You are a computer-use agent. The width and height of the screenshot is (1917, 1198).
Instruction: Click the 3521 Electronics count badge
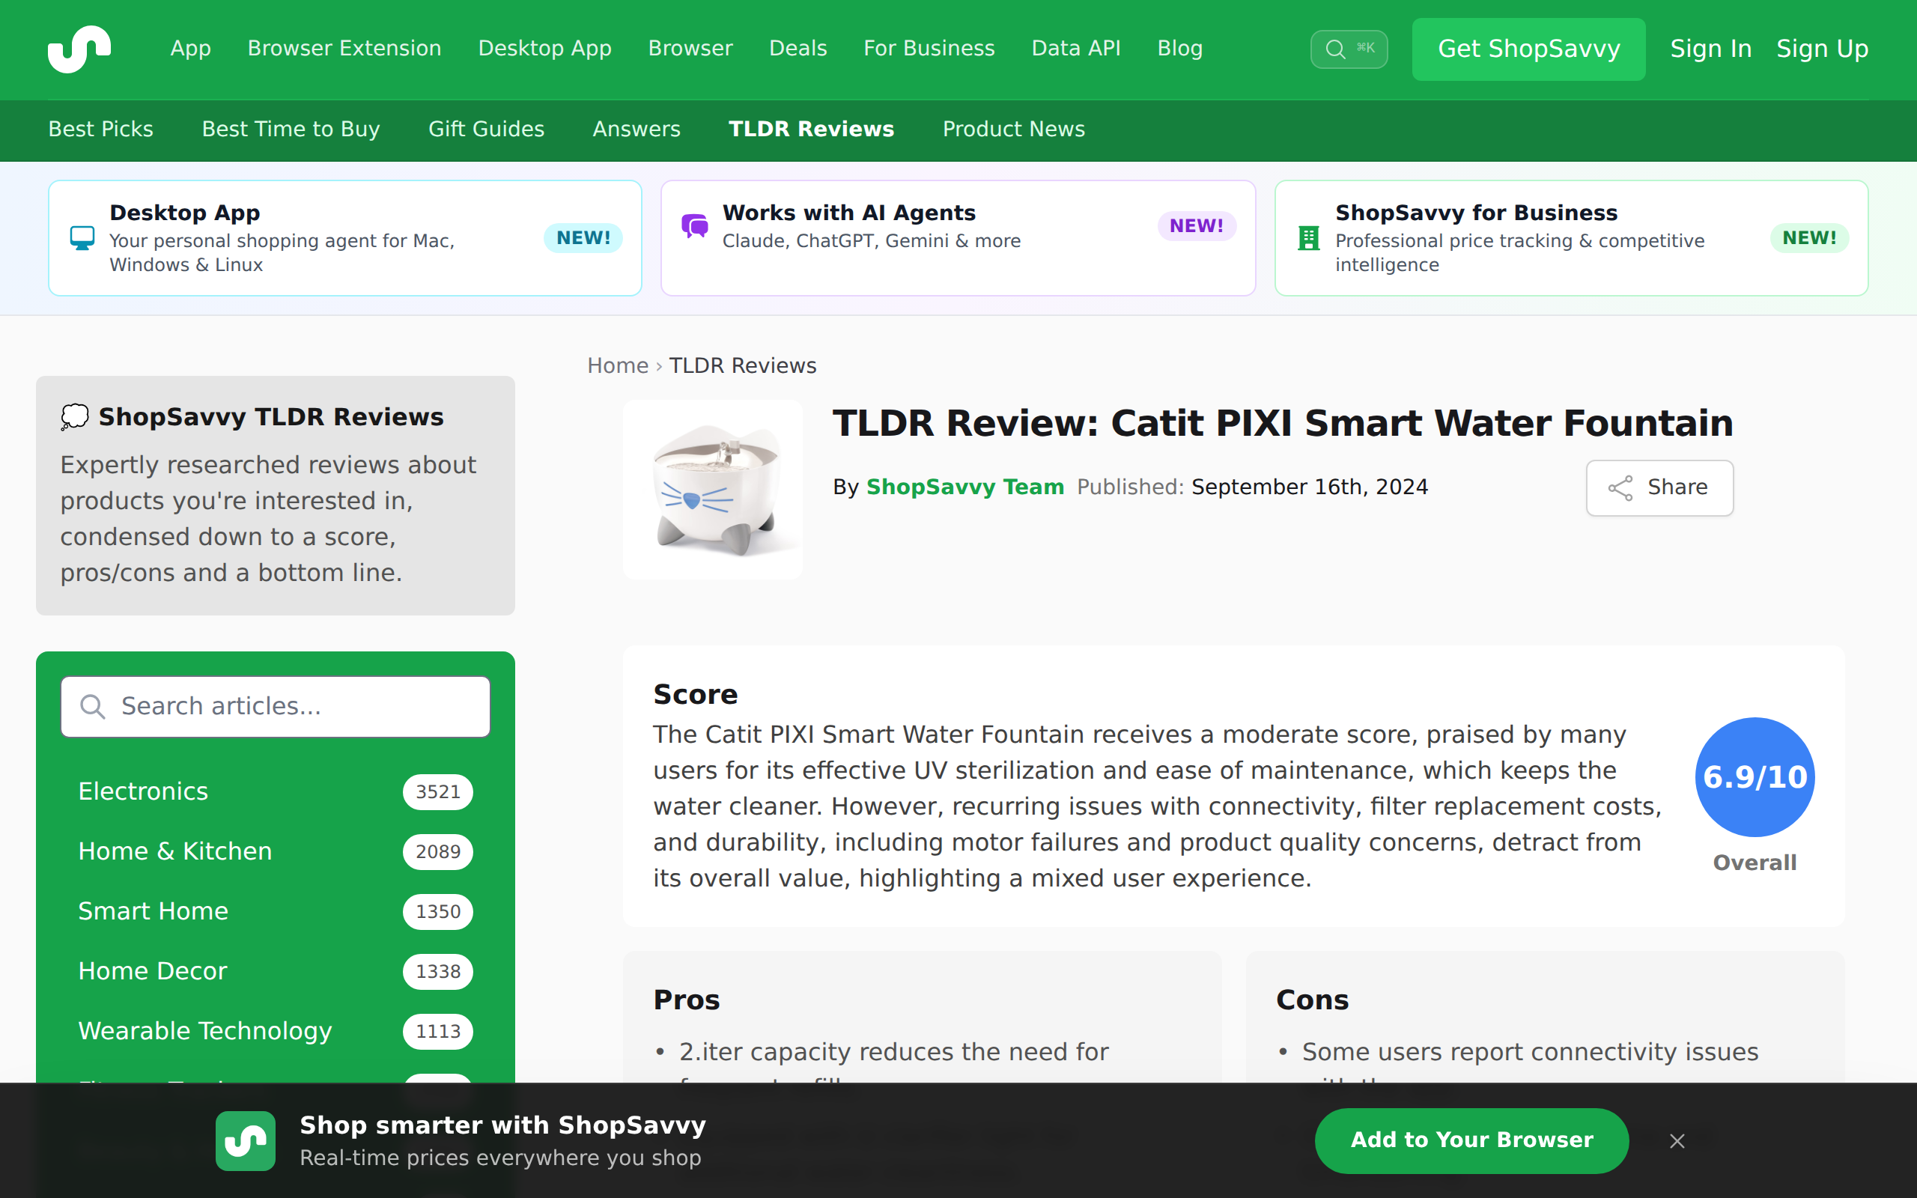point(437,791)
